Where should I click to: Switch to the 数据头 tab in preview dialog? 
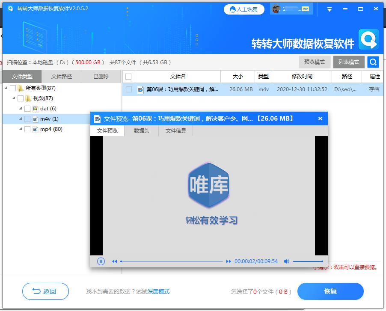pos(142,131)
